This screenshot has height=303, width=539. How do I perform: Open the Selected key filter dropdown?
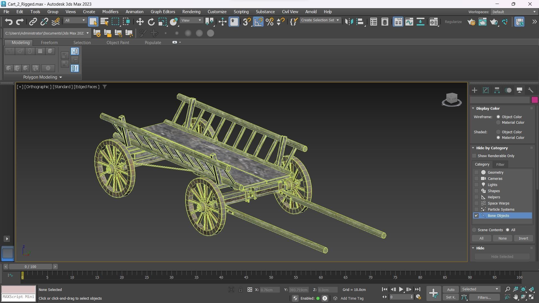coord(480,289)
